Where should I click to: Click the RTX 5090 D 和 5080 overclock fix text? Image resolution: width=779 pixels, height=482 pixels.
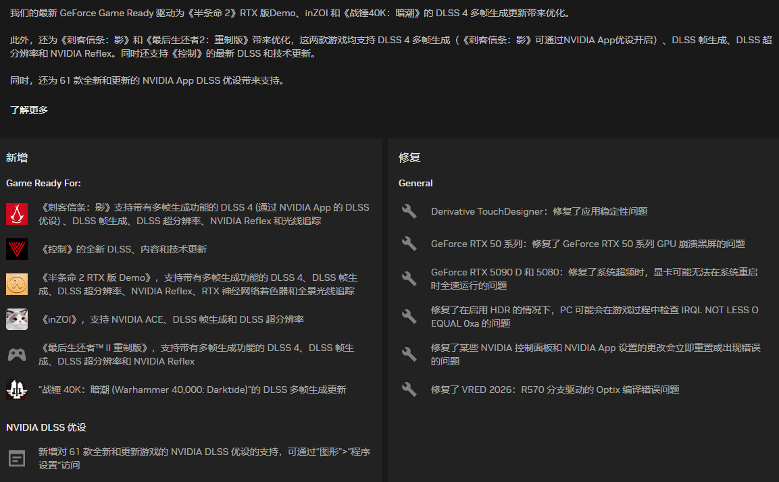tap(594, 279)
